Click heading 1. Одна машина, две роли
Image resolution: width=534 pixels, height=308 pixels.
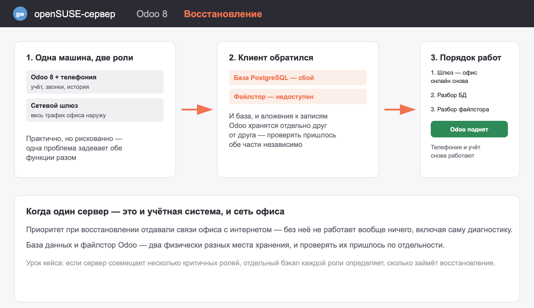(x=80, y=57)
